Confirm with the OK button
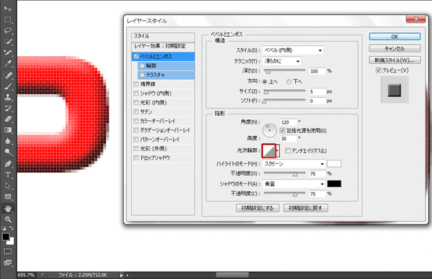The width and height of the screenshot is (432, 279). tap(395, 37)
